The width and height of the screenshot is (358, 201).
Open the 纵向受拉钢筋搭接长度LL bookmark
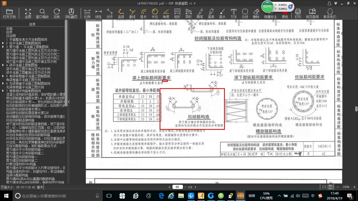24,109
